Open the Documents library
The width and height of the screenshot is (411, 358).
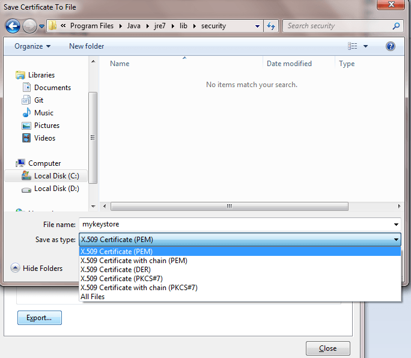point(52,88)
